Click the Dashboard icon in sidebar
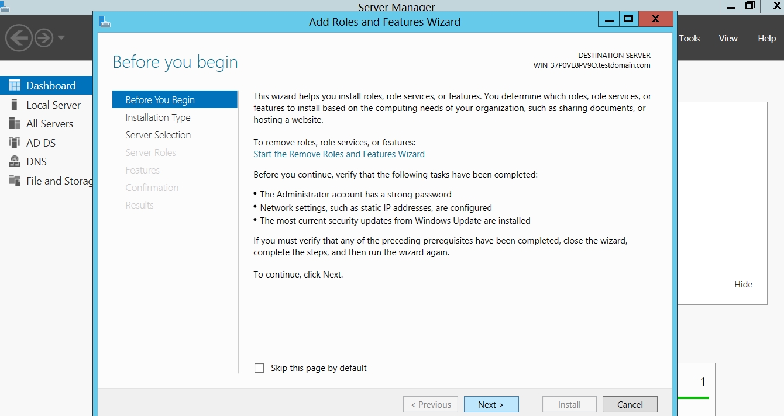 [x=15, y=86]
